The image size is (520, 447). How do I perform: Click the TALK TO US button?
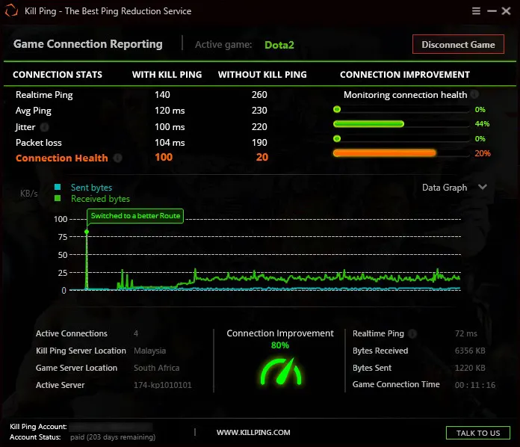pos(478,433)
